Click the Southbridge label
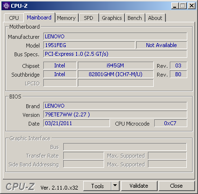The width and height of the screenshot is (198, 194). tap(25, 75)
